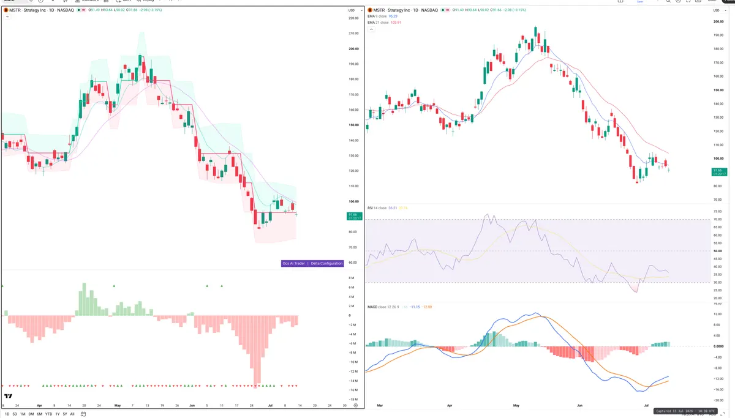Click May label on left time axis
735x418 pixels.
117,405
